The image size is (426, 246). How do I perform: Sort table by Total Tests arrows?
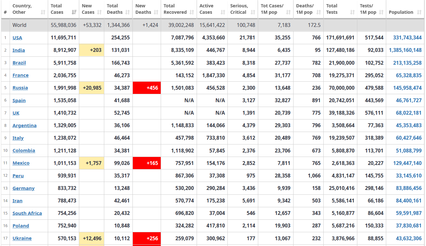[x=353, y=12]
